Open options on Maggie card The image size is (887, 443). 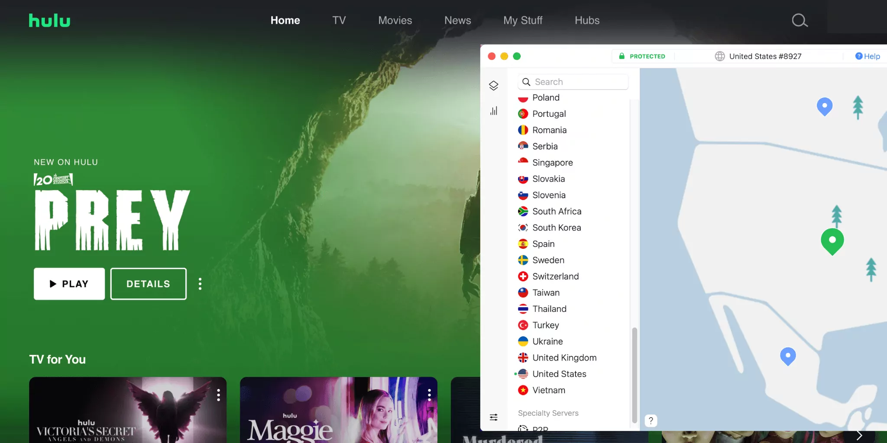click(429, 395)
